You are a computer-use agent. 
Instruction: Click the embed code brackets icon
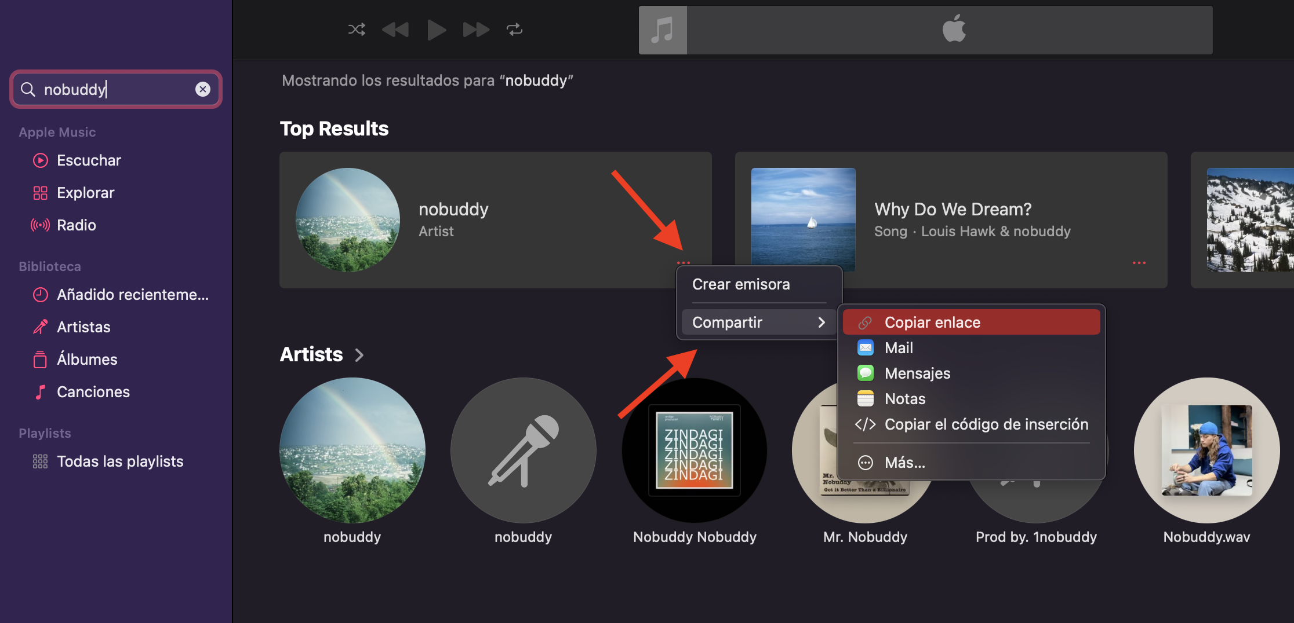tap(865, 424)
